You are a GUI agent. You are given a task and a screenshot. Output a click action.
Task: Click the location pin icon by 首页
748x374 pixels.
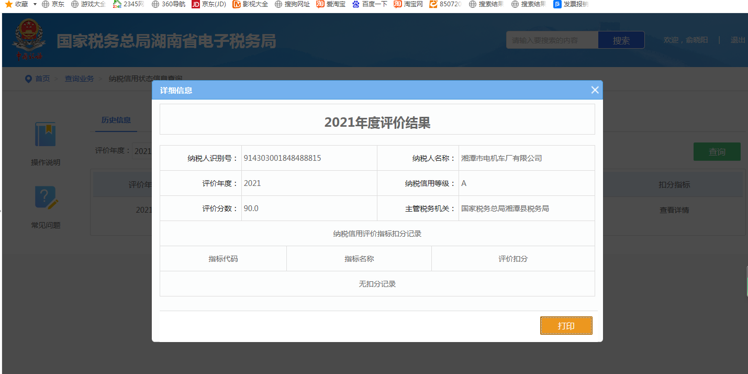pos(28,79)
